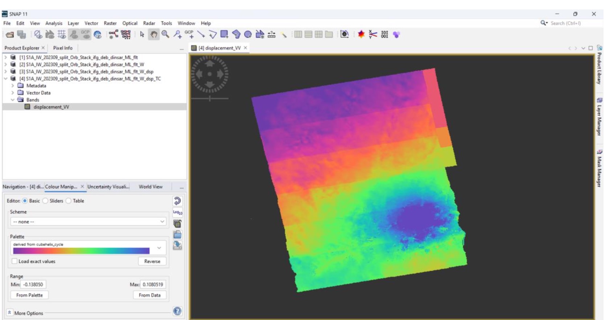Click the Save Product icon in the toolbar
605x320 pixels.
(x=22, y=34)
